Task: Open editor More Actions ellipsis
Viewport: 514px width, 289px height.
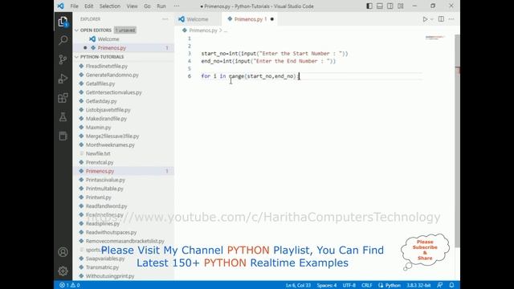Action: (x=451, y=19)
